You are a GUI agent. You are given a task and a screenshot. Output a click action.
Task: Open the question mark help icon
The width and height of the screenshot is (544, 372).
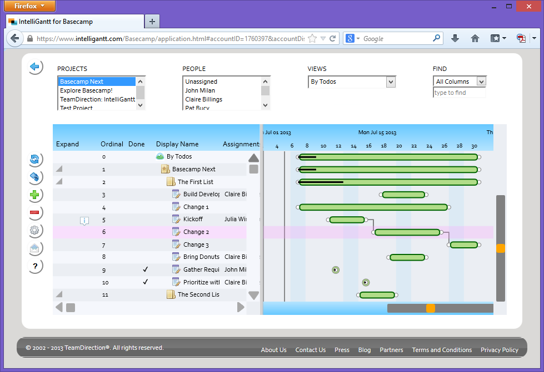34,266
